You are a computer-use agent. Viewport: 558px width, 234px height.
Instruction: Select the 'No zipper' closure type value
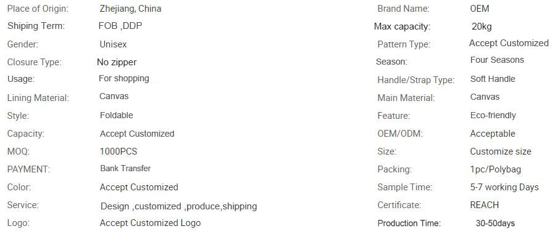pyautogui.click(x=117, y=62)
